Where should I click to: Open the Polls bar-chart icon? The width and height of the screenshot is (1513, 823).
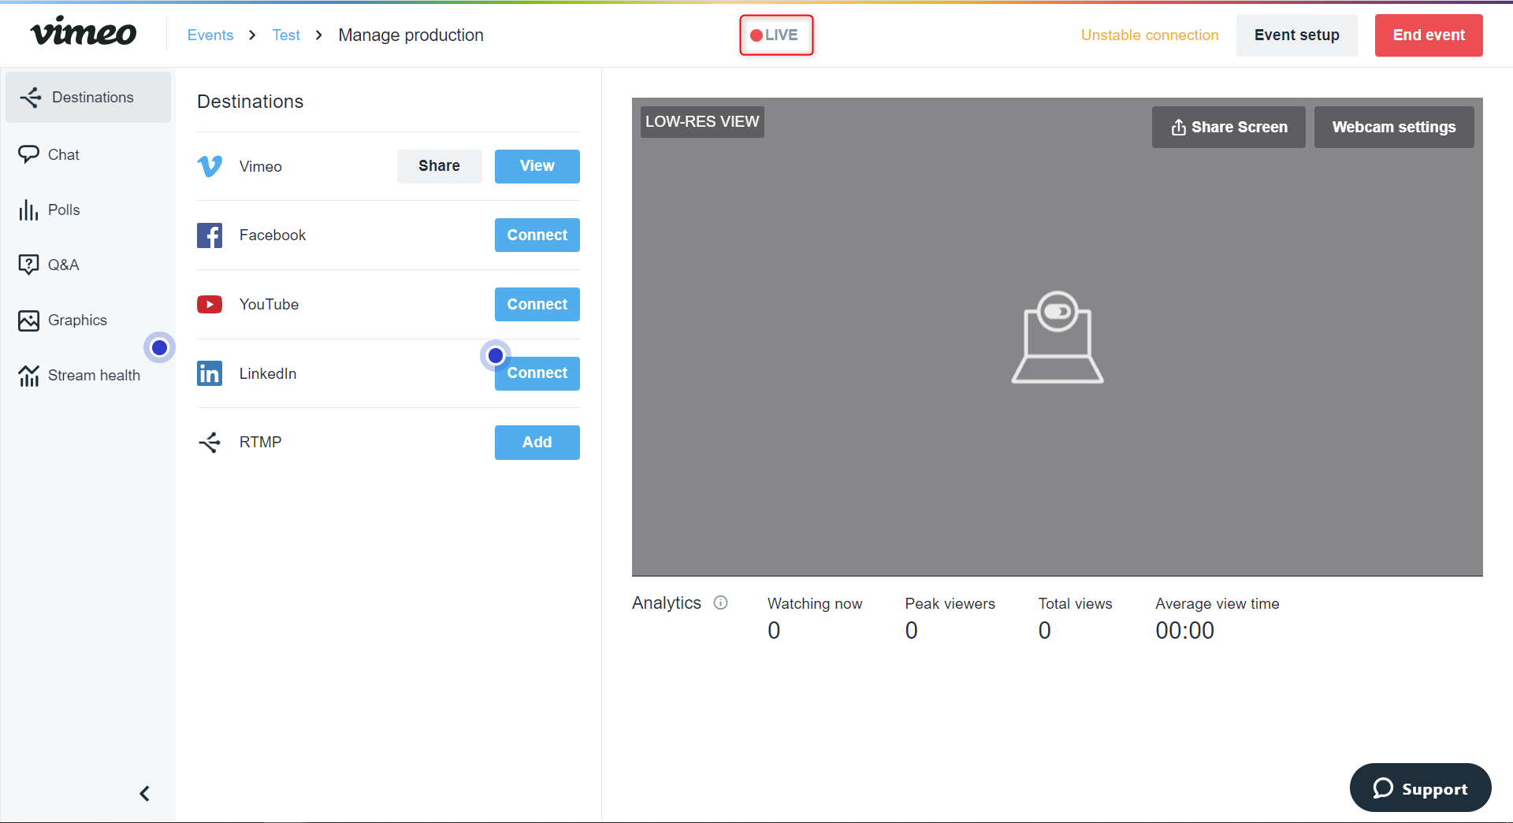(x=28, y=209)
